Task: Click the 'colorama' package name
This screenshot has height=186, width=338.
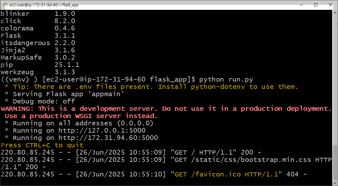Action: 17,28
